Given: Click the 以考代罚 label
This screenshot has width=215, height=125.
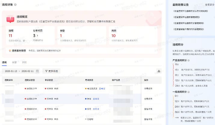Looking at the screenshot, I should click(x=38, y=31).
